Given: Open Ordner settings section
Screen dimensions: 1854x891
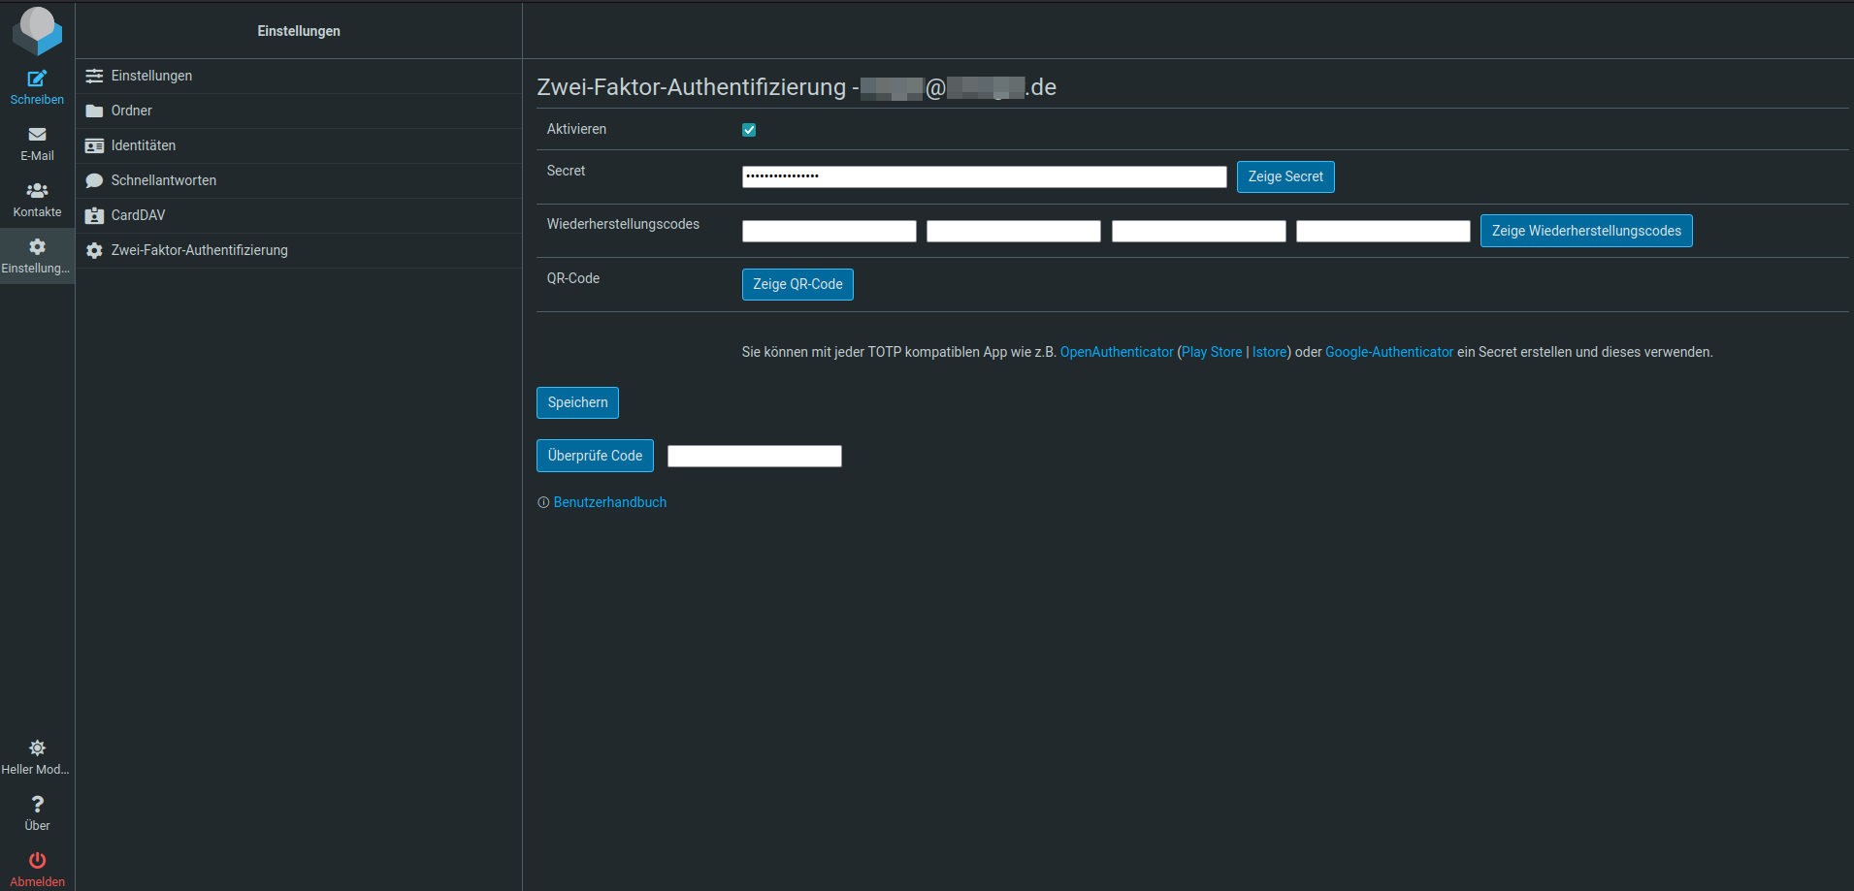Looking at the screenshot, I should click(132, 111).
